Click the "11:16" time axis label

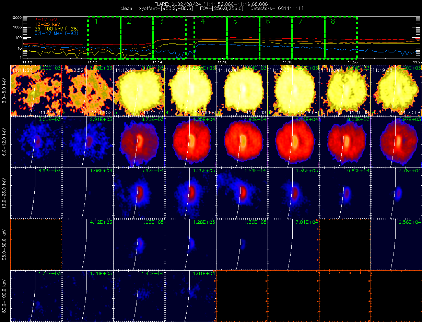click(x=223, y=62)
